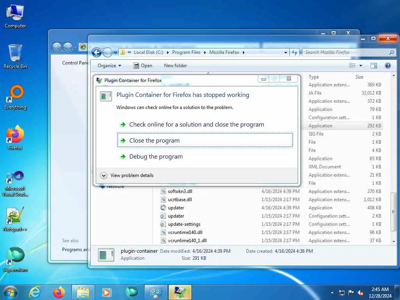This screenshot has height=300, width=400.
Task: Click the Mozilla Firefox breadcrumb
Action: (x=224, y=52)
